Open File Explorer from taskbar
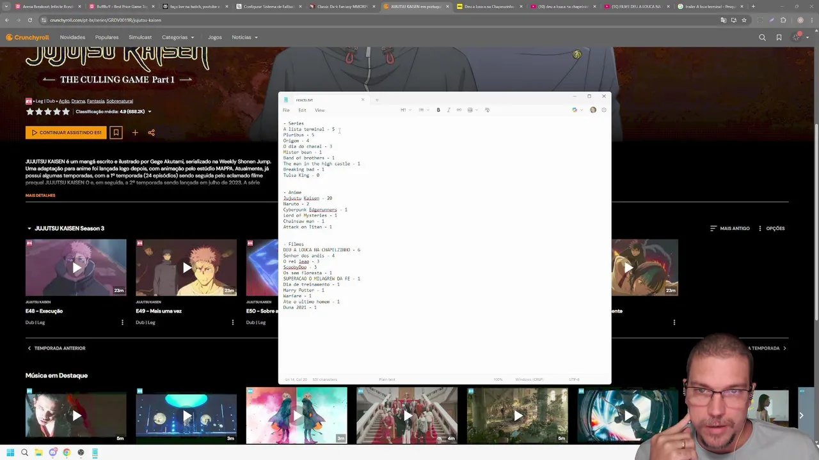 (38, 452)
